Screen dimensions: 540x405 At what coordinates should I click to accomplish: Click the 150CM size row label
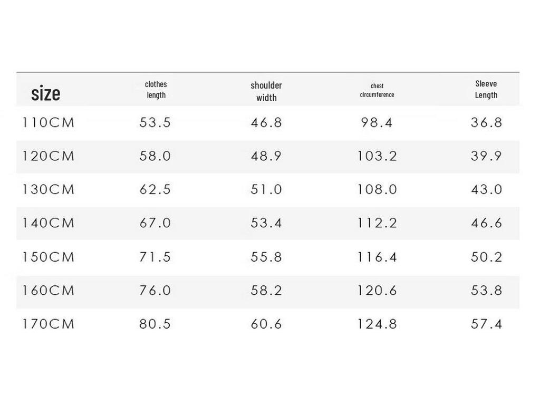point(49,257)
